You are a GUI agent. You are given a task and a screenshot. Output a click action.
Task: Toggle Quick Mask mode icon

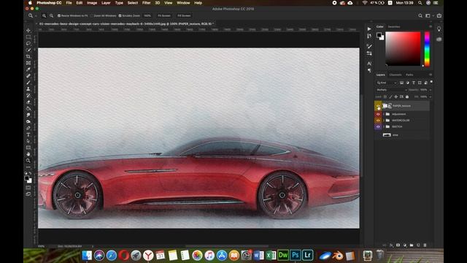28,188
